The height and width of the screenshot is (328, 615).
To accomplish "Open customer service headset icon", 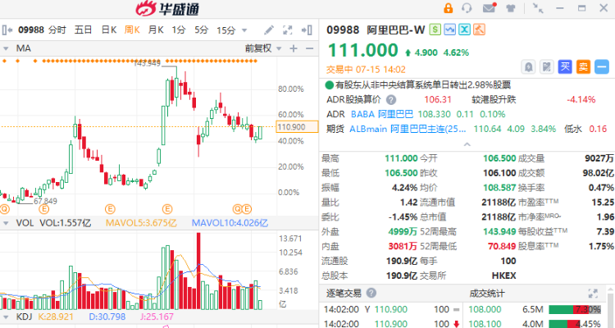I will (467, 8).
